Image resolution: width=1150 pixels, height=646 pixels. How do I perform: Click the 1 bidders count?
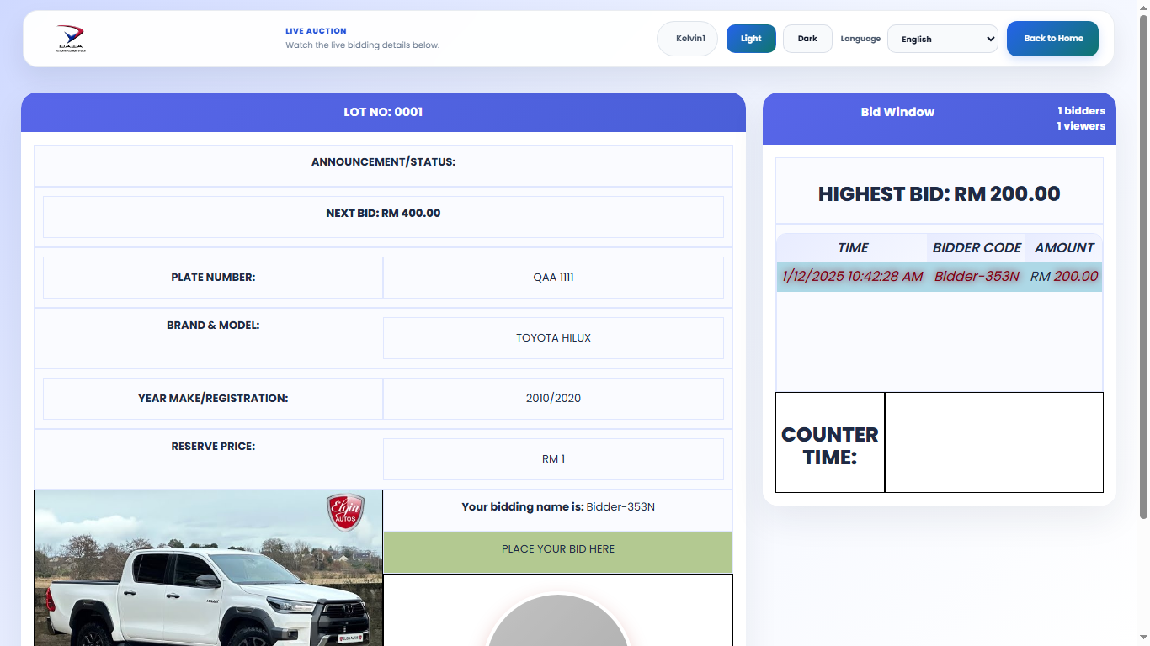pos(1081,111)
